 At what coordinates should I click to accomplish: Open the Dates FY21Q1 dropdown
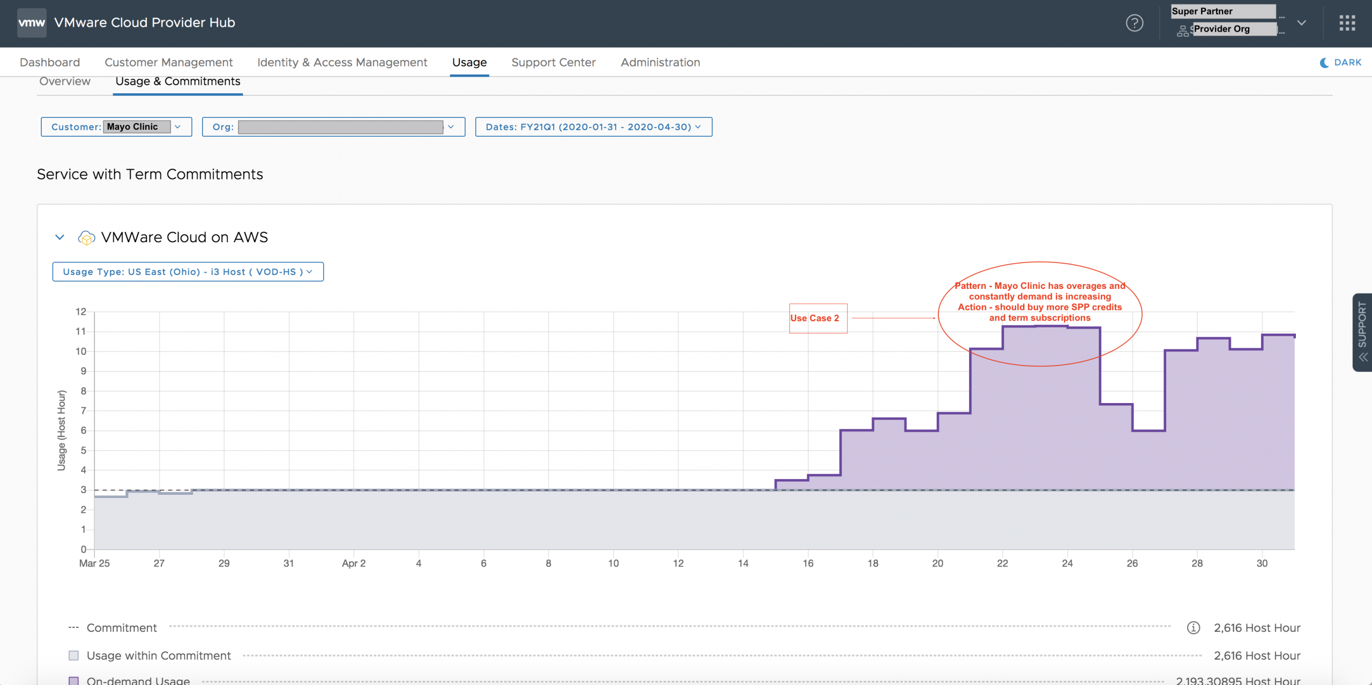click(x=593, y=127)
